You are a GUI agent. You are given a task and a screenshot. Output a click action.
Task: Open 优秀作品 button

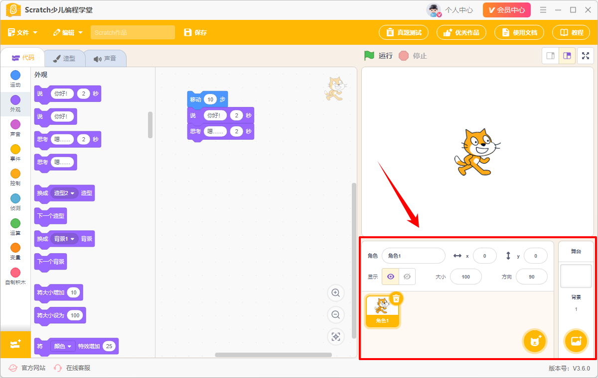point(461,33)
